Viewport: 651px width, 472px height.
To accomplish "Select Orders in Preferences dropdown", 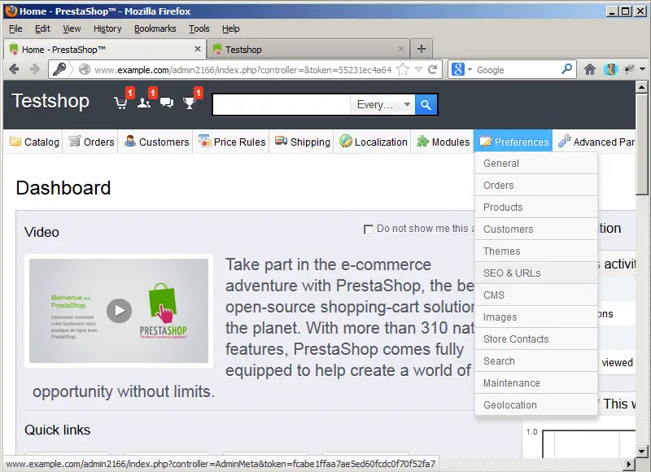I will pyautogui.click(x=536, y=186).
